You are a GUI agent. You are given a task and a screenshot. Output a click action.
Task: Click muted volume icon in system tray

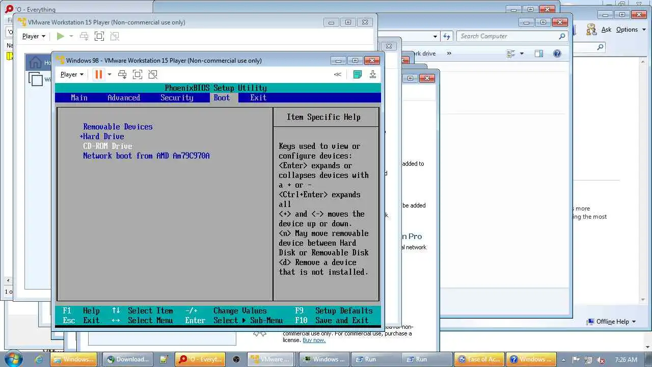600,359
